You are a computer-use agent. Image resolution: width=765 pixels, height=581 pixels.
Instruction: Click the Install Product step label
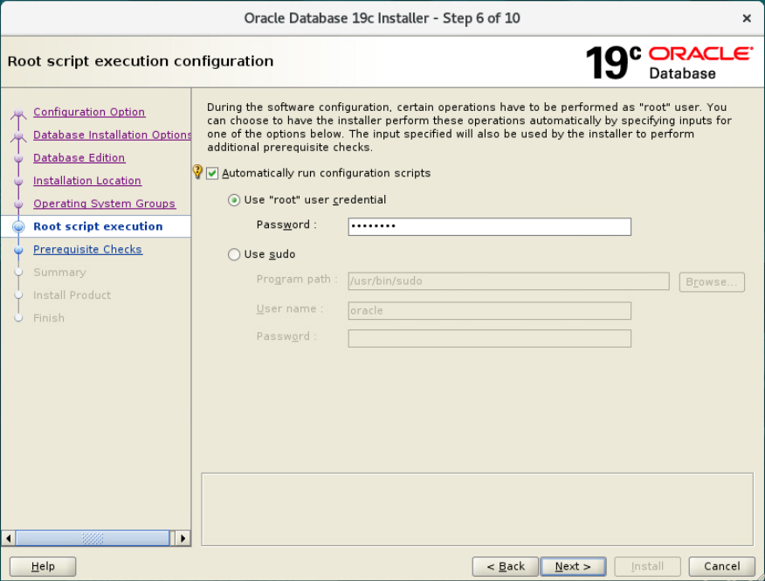pyautogui.click(x=72, y=295)
